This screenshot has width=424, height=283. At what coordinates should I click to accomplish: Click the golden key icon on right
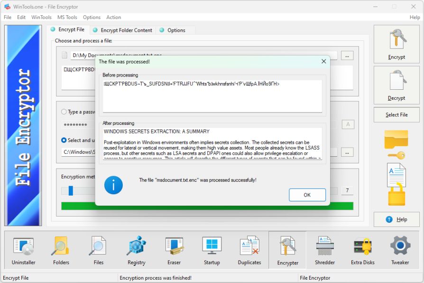click(396, 155)
